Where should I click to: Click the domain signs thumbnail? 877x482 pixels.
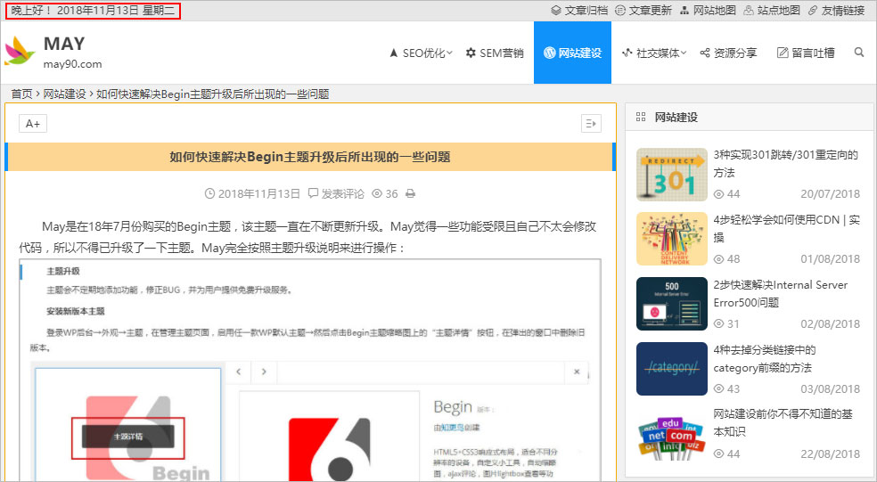tap(672, 437)
